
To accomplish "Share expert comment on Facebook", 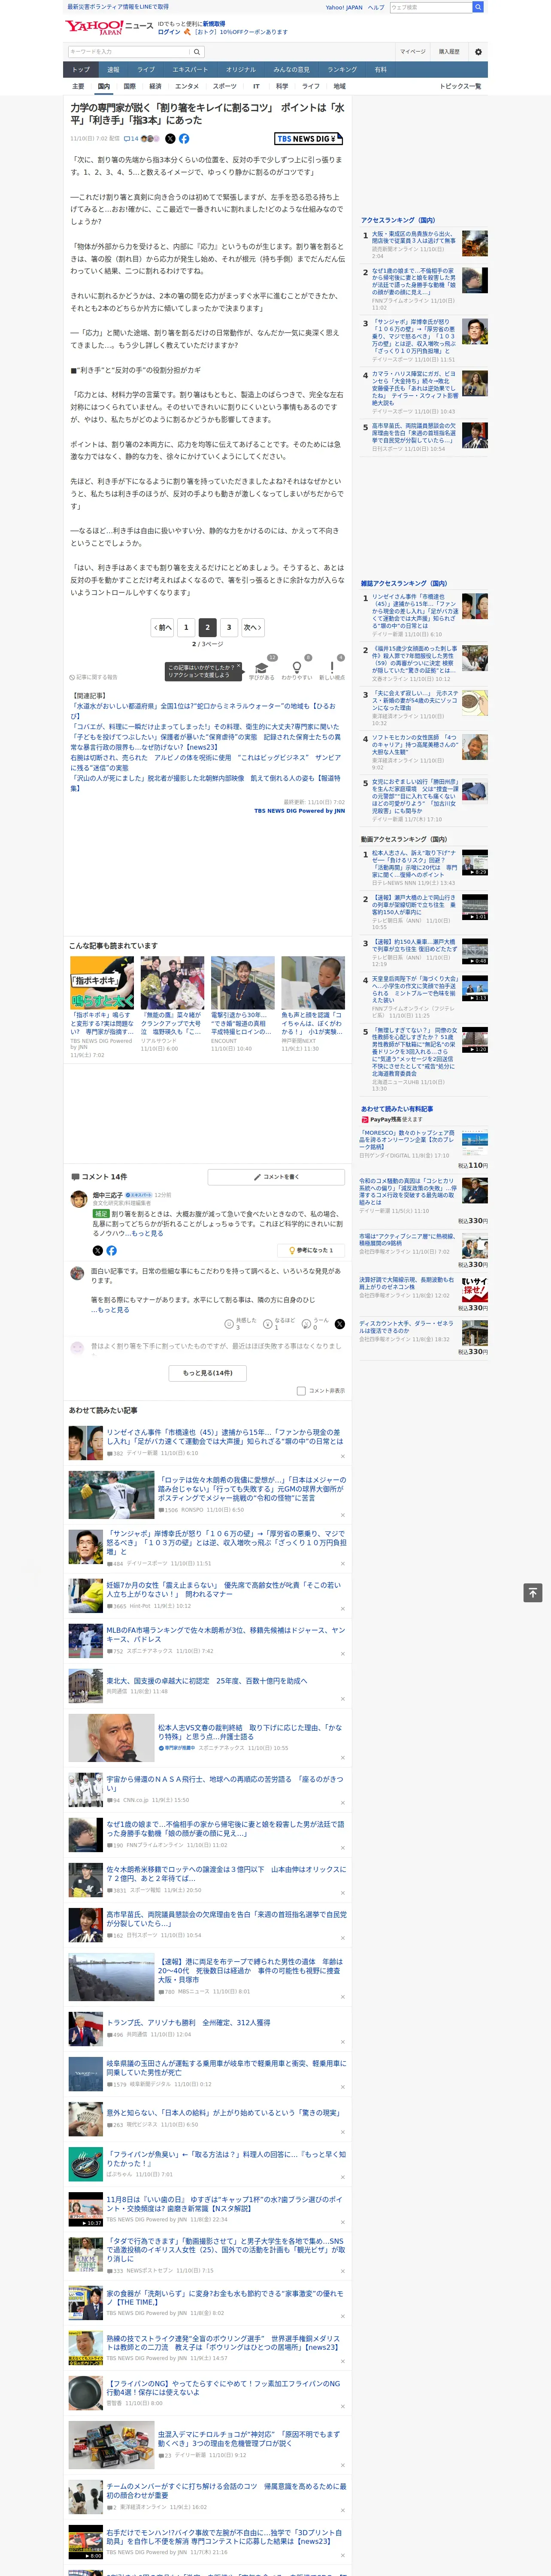I will [x=111, y=1251].
